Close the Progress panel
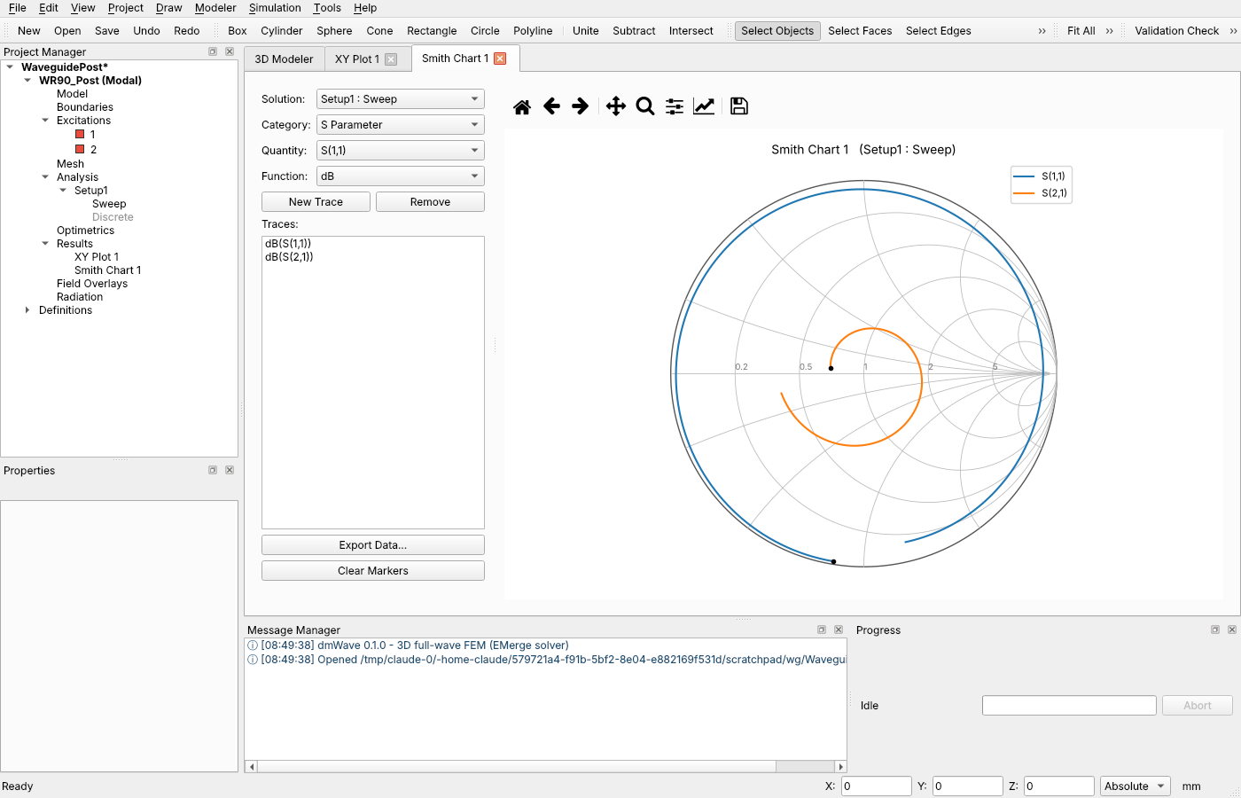This screenshot has height=798, width=1241. 1232,630
